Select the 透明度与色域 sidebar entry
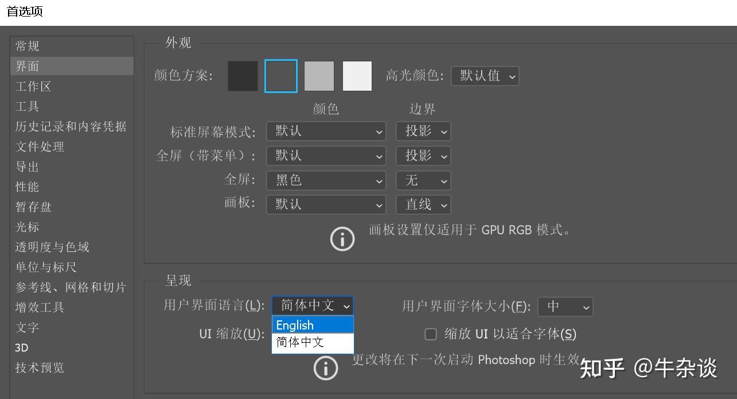The image size is (737, 399). [x=53, y=247]
